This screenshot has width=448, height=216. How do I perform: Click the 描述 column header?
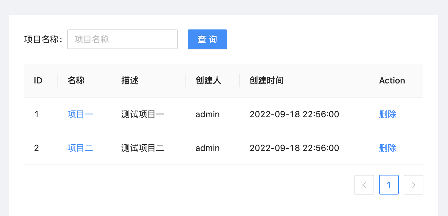[148, 81]
